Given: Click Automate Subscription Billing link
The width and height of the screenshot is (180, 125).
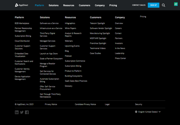Looking at the screenshot, I should [49, 80].
